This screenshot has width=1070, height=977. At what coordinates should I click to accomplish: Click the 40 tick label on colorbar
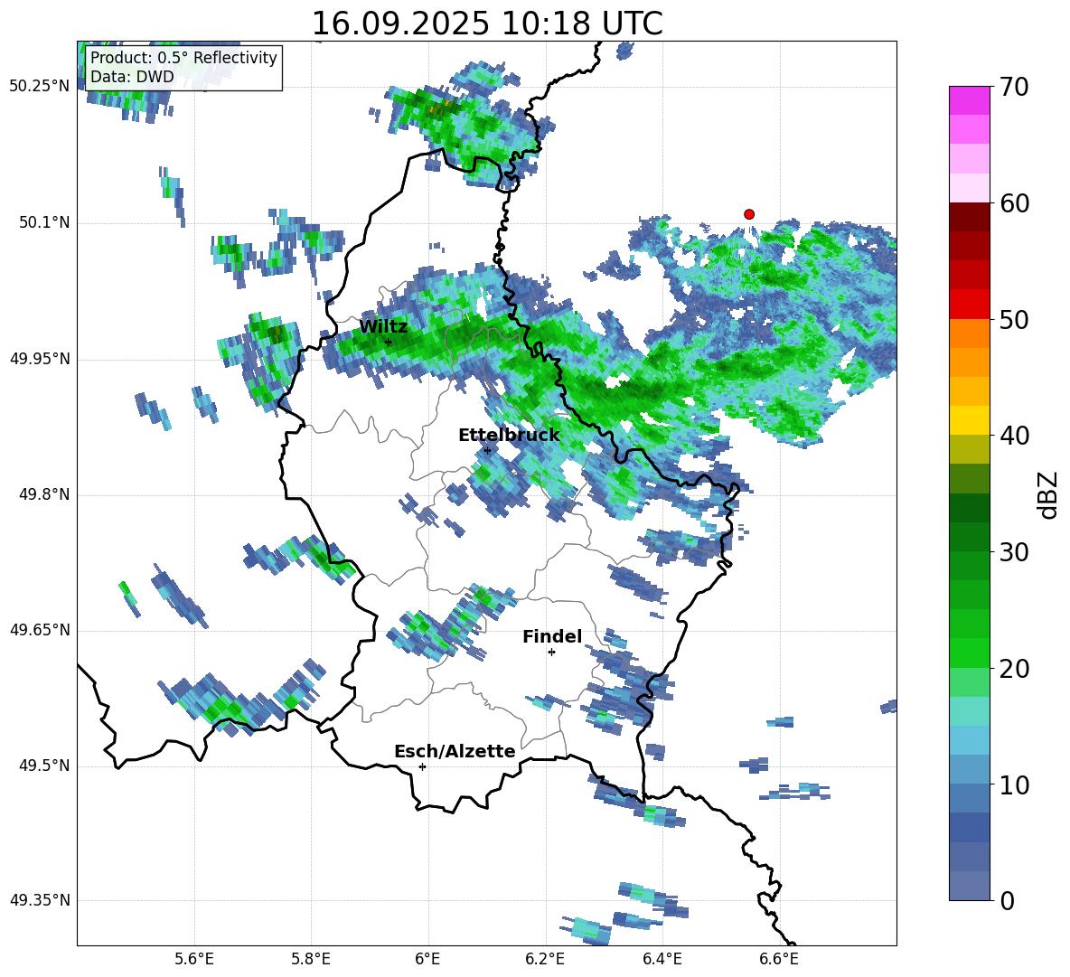point(1014,436)
